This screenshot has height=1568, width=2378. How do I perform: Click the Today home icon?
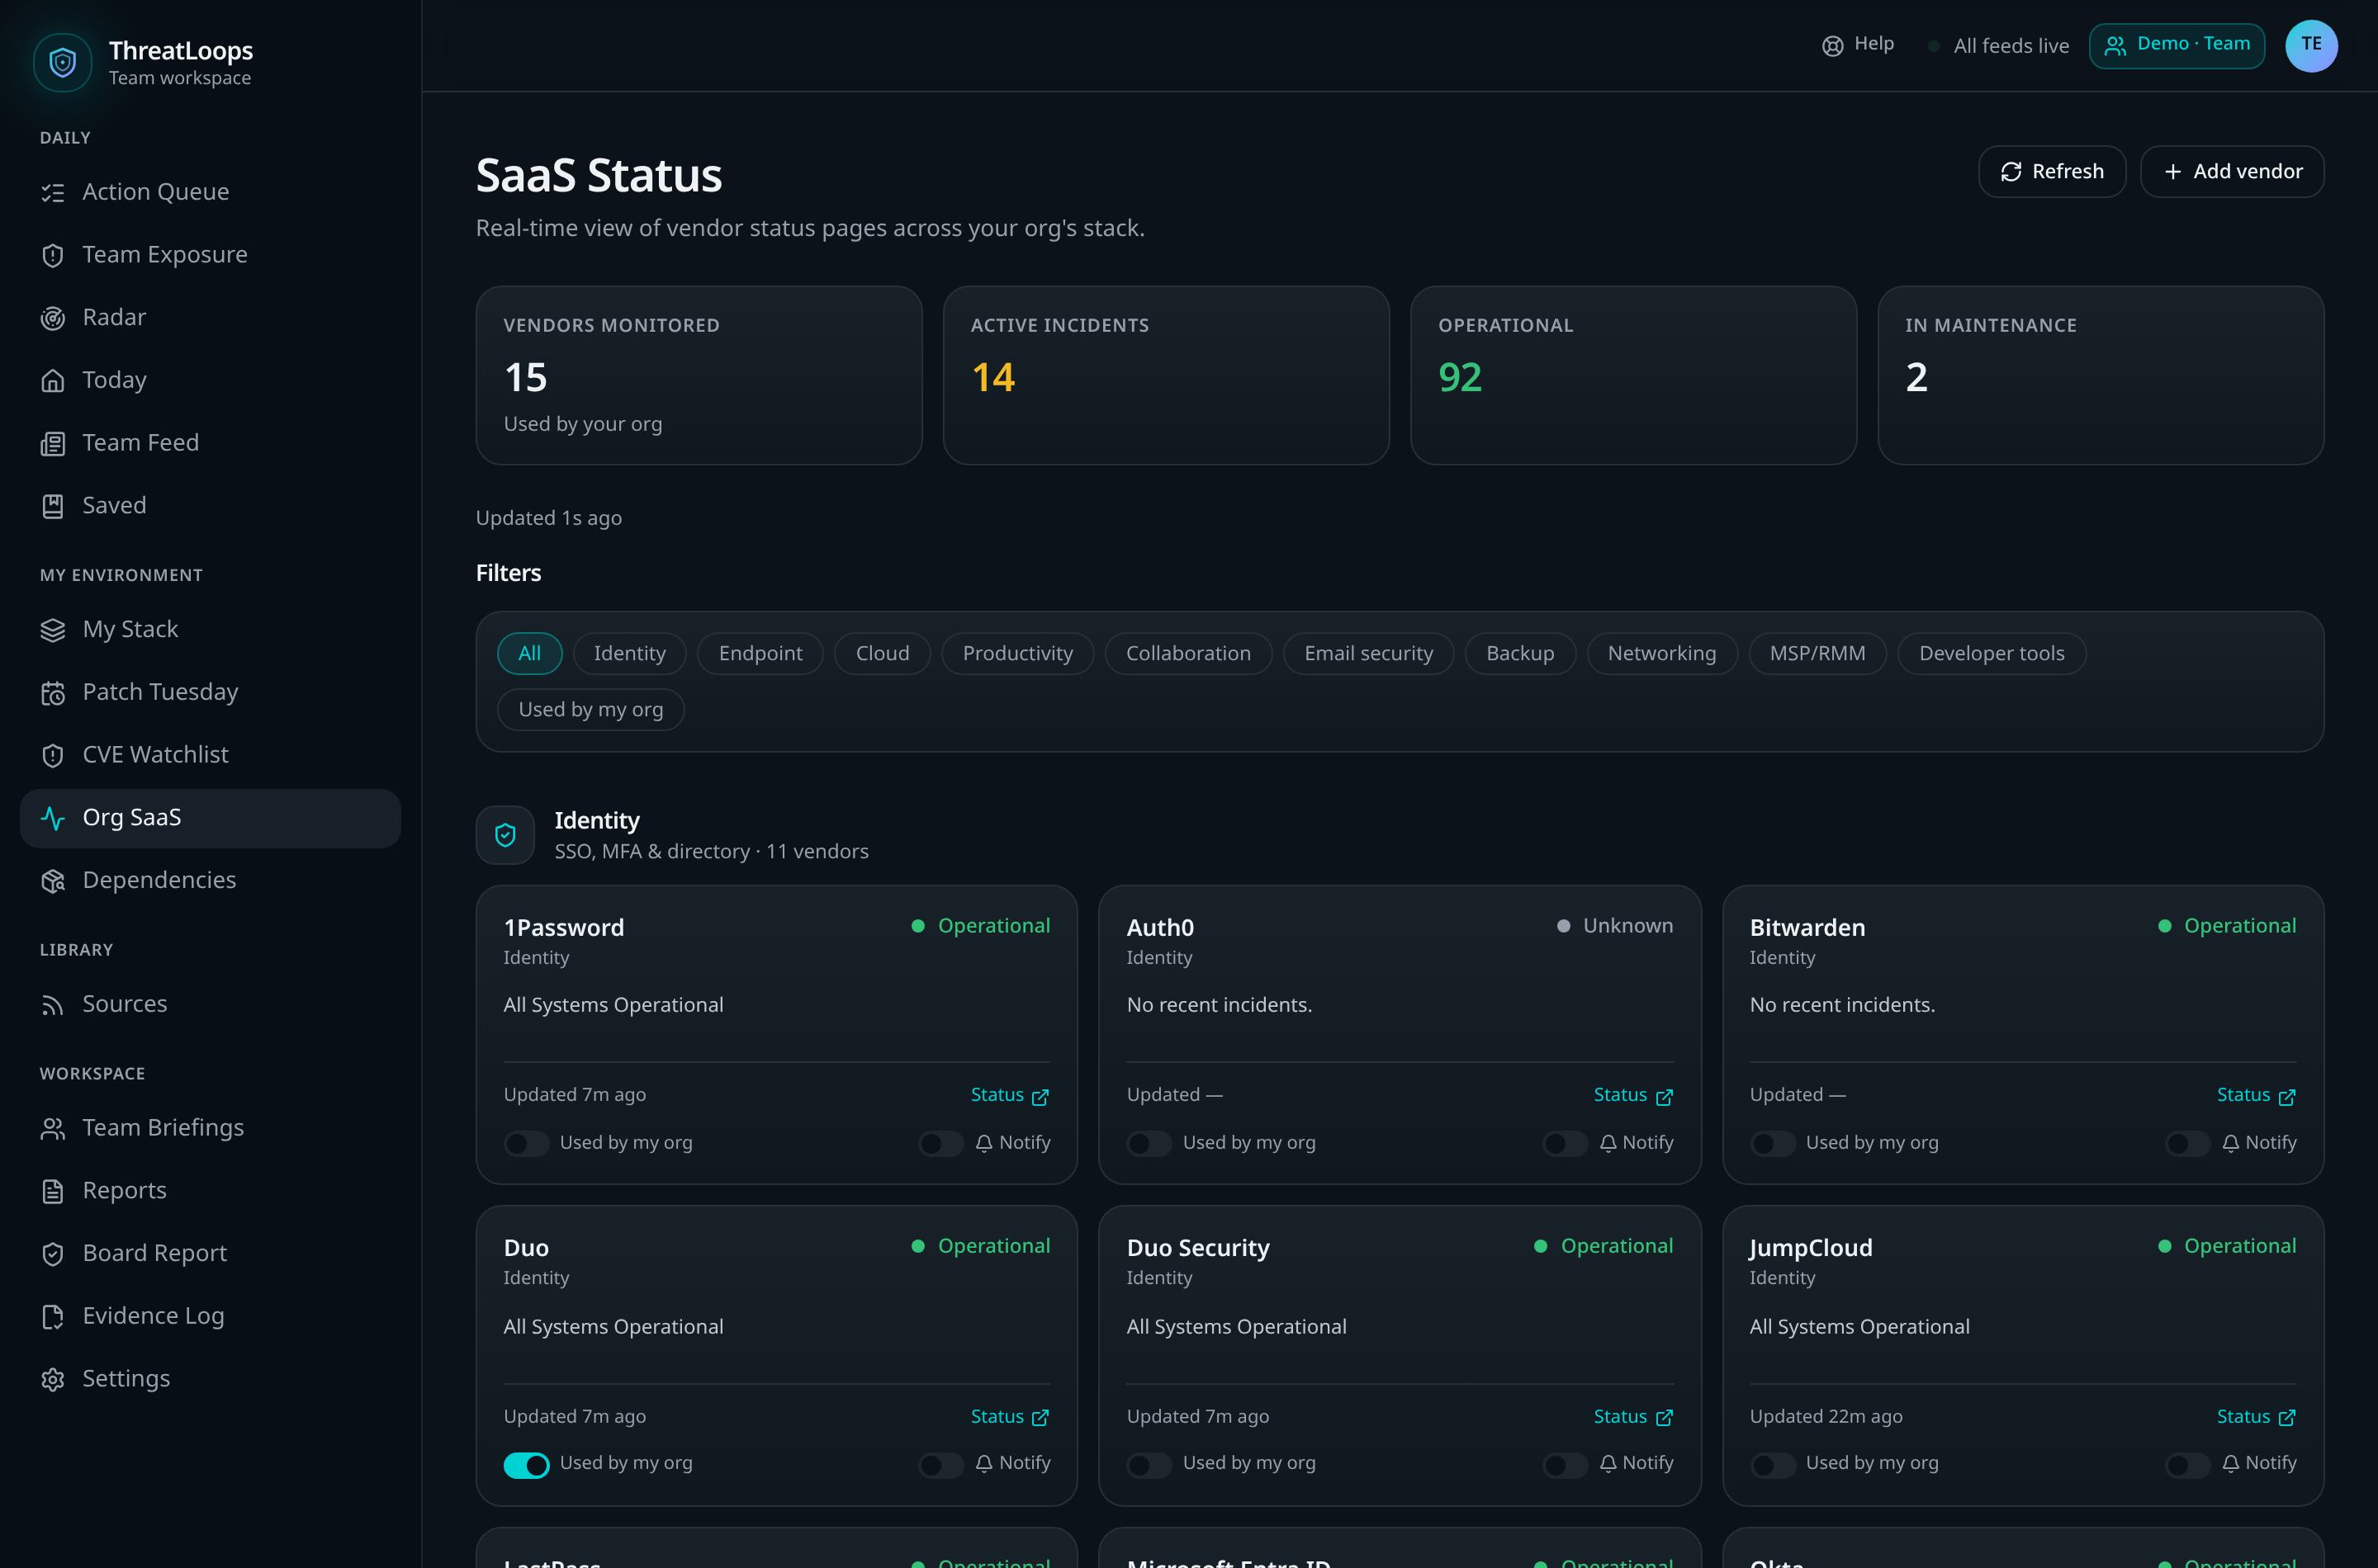[53, 381]
